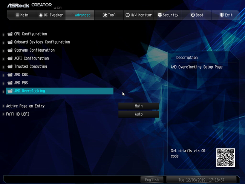Viewport: 245px width, 184px height.
Task: Open the Tool tab
Action: click(x=109, y=15)
